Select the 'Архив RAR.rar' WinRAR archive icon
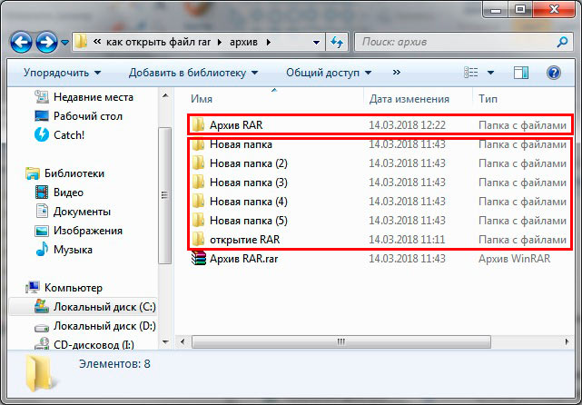Screen dimensions: 582x405 click(x=199, y=258)
